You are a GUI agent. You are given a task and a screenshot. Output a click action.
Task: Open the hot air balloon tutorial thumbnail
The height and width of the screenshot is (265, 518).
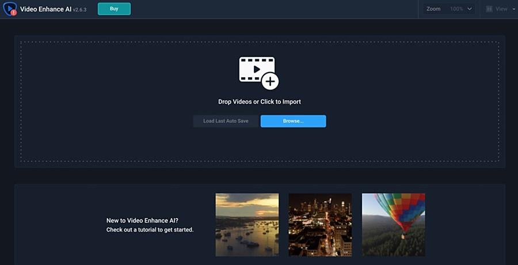point(394,225)
